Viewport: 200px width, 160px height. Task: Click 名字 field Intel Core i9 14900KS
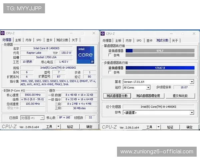pos(46,48)
